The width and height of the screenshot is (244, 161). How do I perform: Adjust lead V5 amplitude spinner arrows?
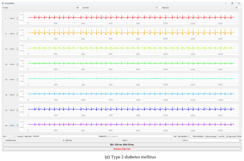click(x=17, y=110)
